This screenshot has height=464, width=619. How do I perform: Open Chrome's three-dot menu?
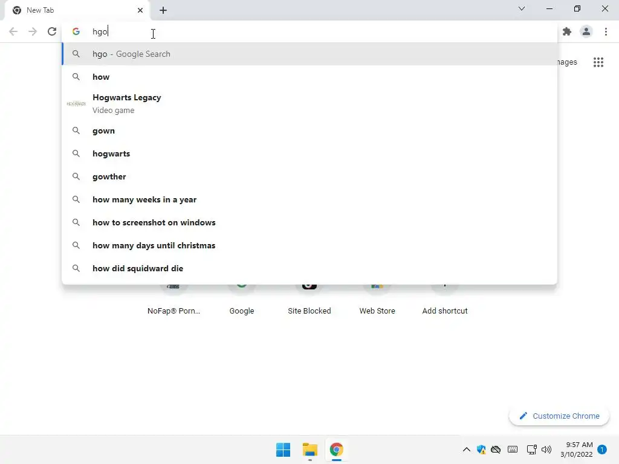pyautogui.click(x=606, y=31)
